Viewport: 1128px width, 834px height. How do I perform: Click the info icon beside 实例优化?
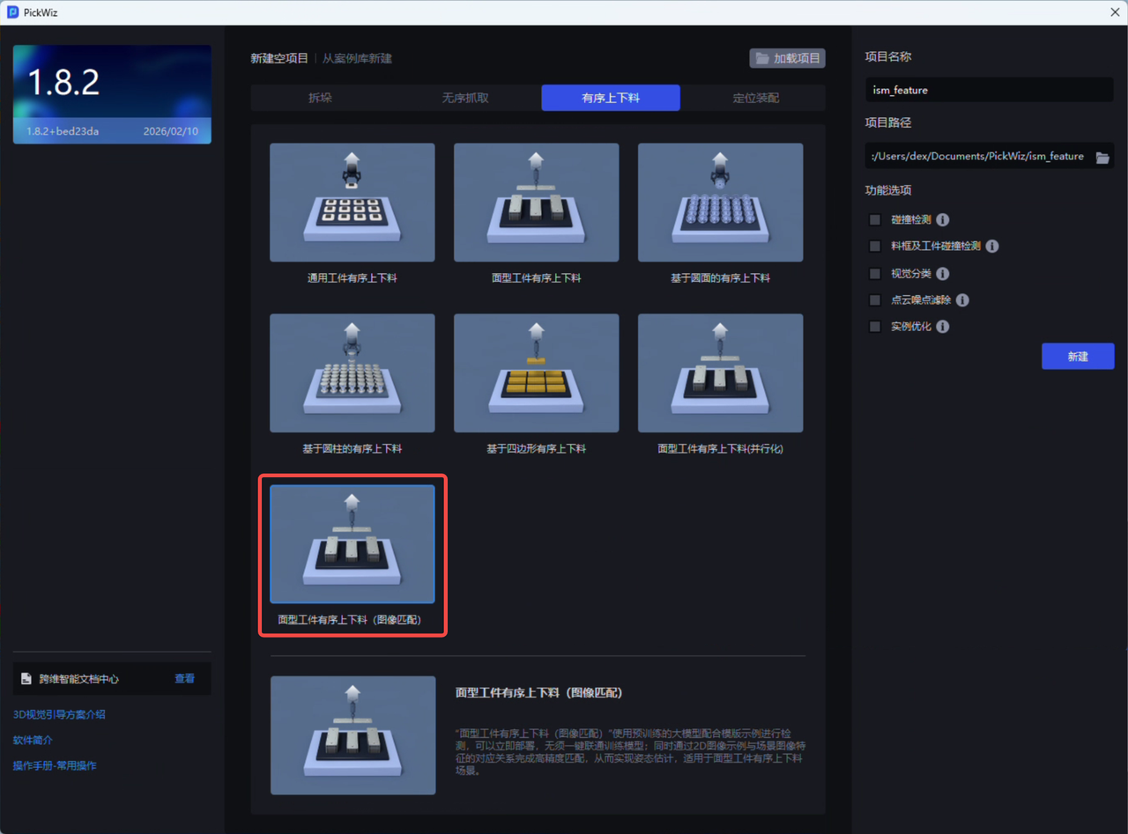click(x=942, y=327)
